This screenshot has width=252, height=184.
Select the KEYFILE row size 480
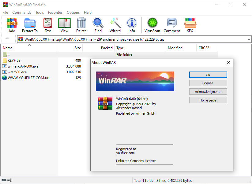click(78, 60)
